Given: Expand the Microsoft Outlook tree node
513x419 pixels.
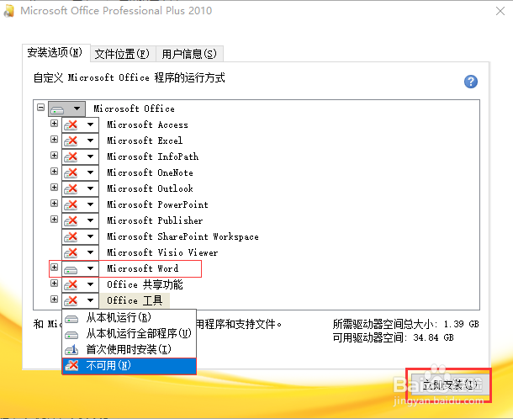Looking at the screenshot, I should 55,188.
